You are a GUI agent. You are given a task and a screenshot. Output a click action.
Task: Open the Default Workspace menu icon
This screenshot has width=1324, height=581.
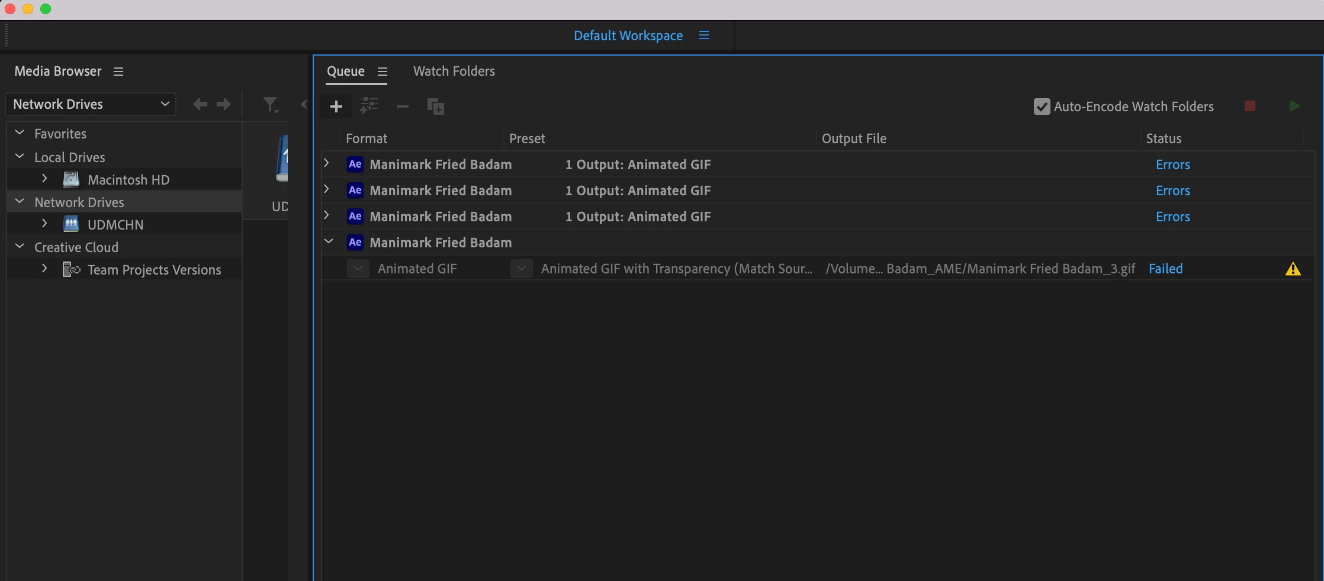click(x=704, y=35)
